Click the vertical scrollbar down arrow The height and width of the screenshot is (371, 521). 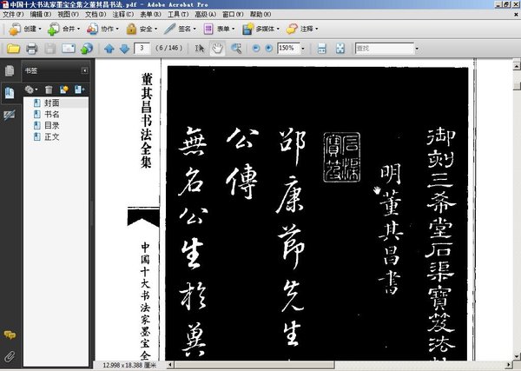[517, 356]
